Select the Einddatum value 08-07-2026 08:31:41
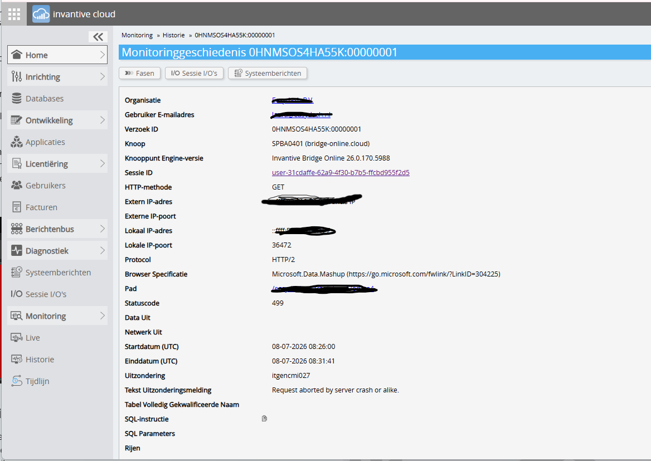 coord(304,361)
